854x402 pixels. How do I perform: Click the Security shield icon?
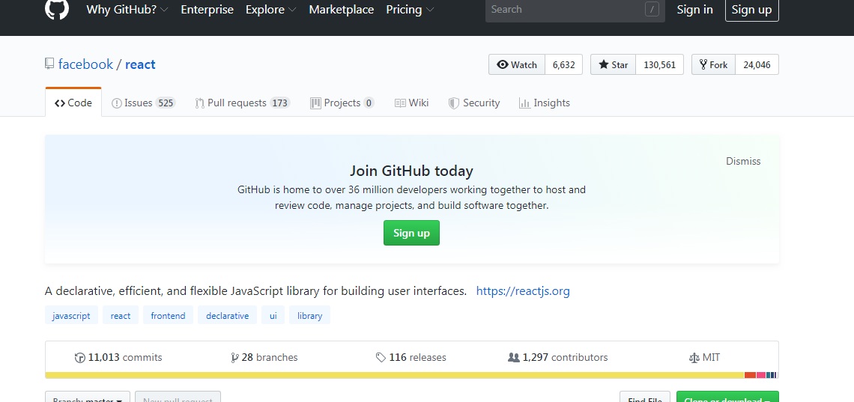click(x=454, y=103)
